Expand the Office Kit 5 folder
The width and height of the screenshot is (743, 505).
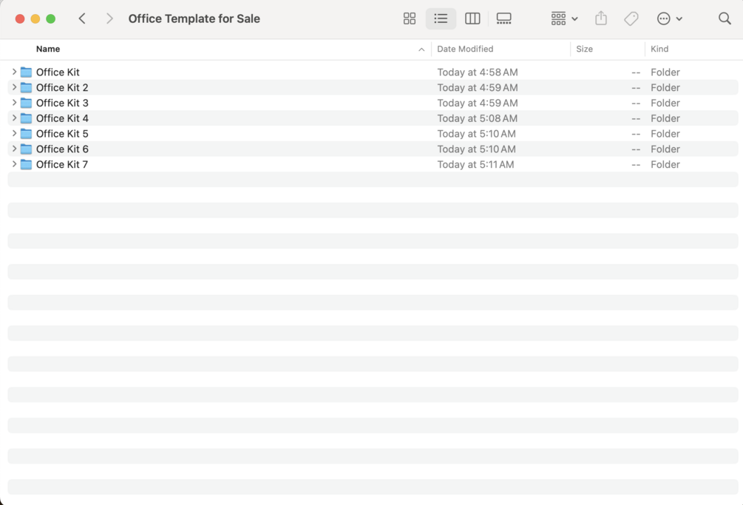(13, 134)
